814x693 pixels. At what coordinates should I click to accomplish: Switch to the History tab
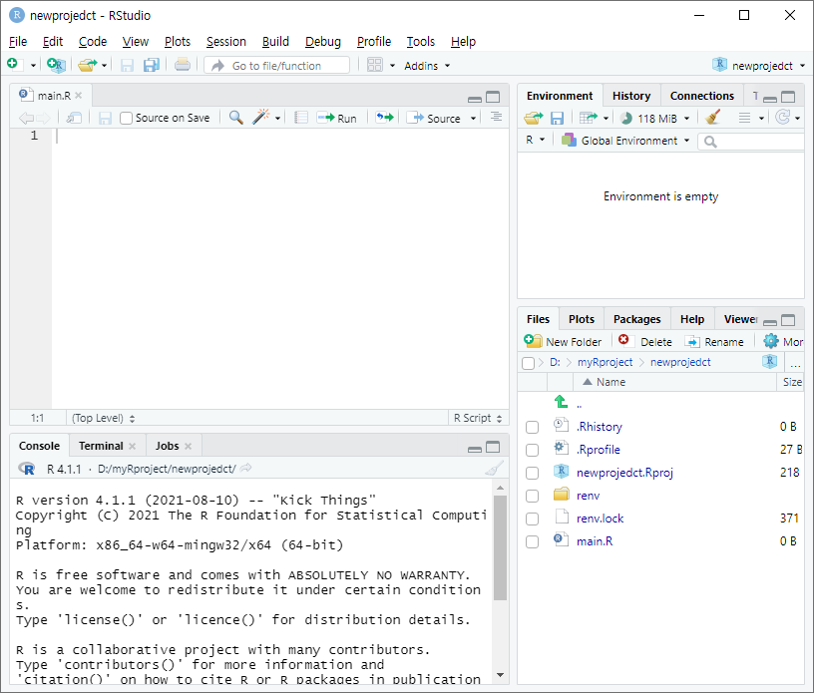[631, 96]
